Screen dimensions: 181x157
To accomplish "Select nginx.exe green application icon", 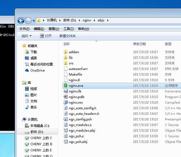I will [x=66, y=85].
